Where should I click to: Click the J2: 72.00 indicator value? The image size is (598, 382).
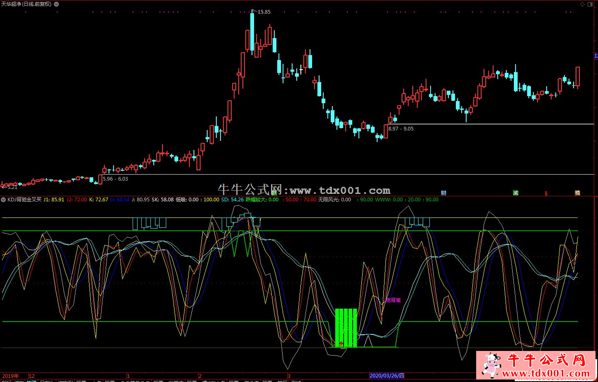(77, 200)
